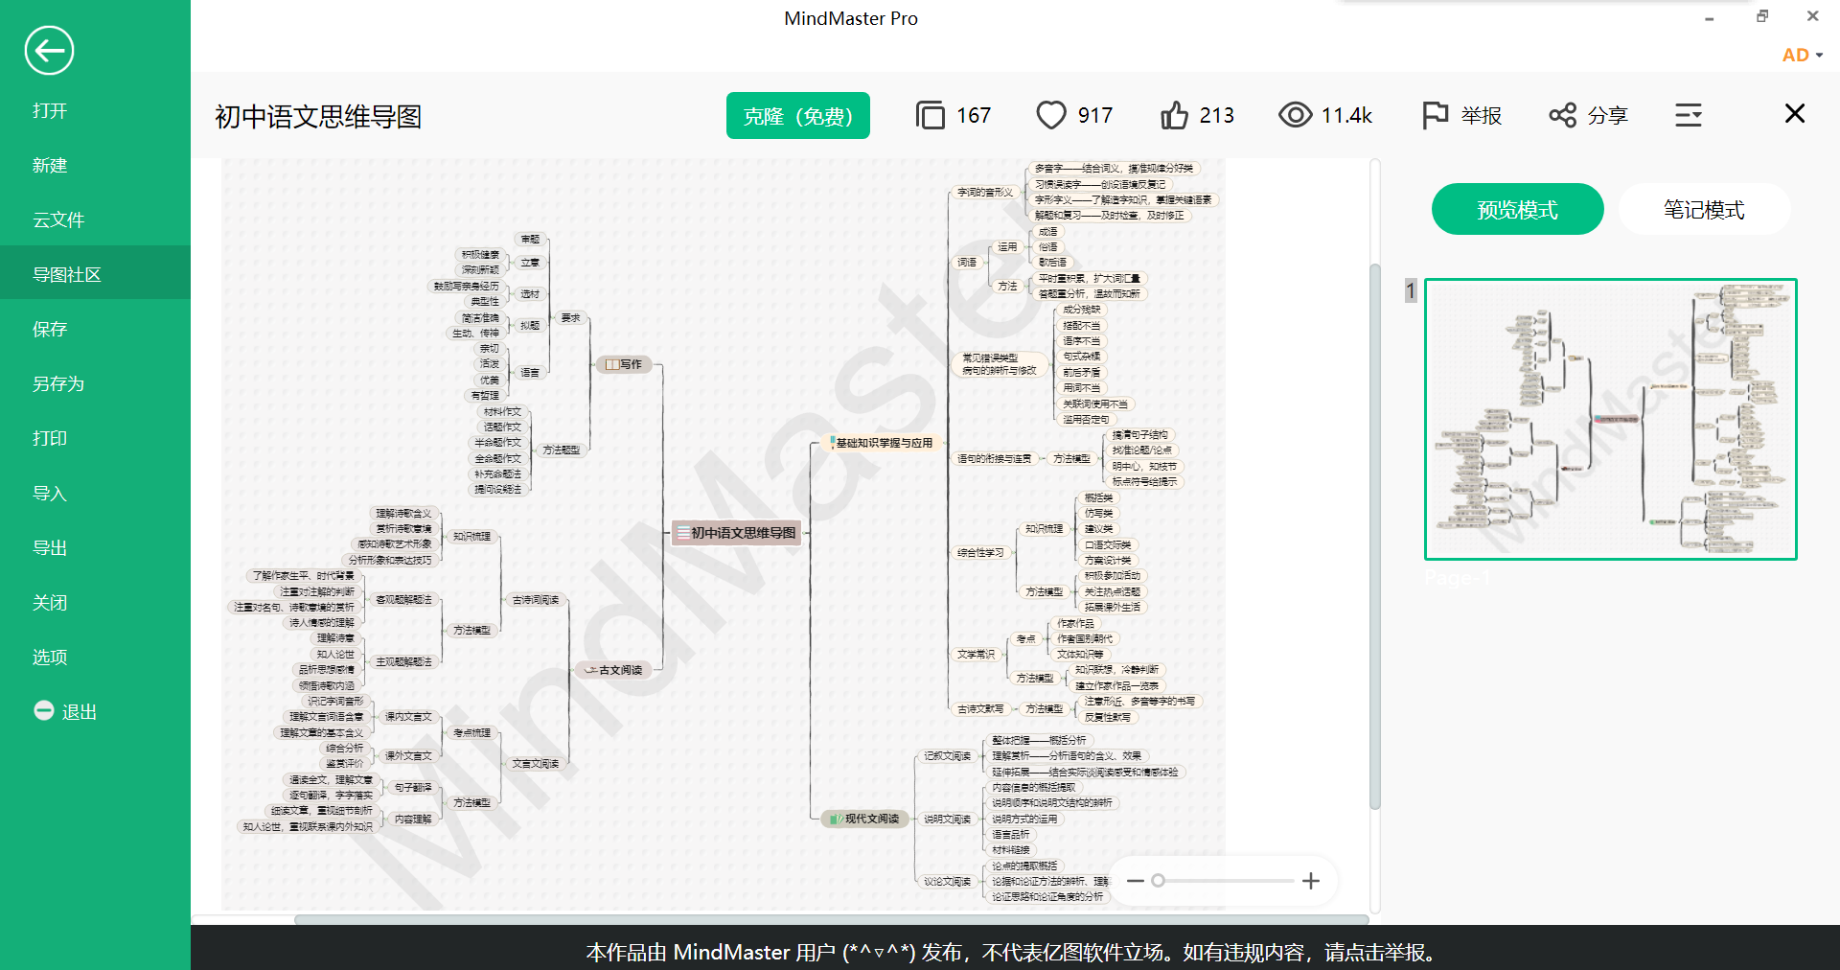Screen dimensions: 1840x970
Task: Click the eye views icon
Action: click(x=1296, y=116)
